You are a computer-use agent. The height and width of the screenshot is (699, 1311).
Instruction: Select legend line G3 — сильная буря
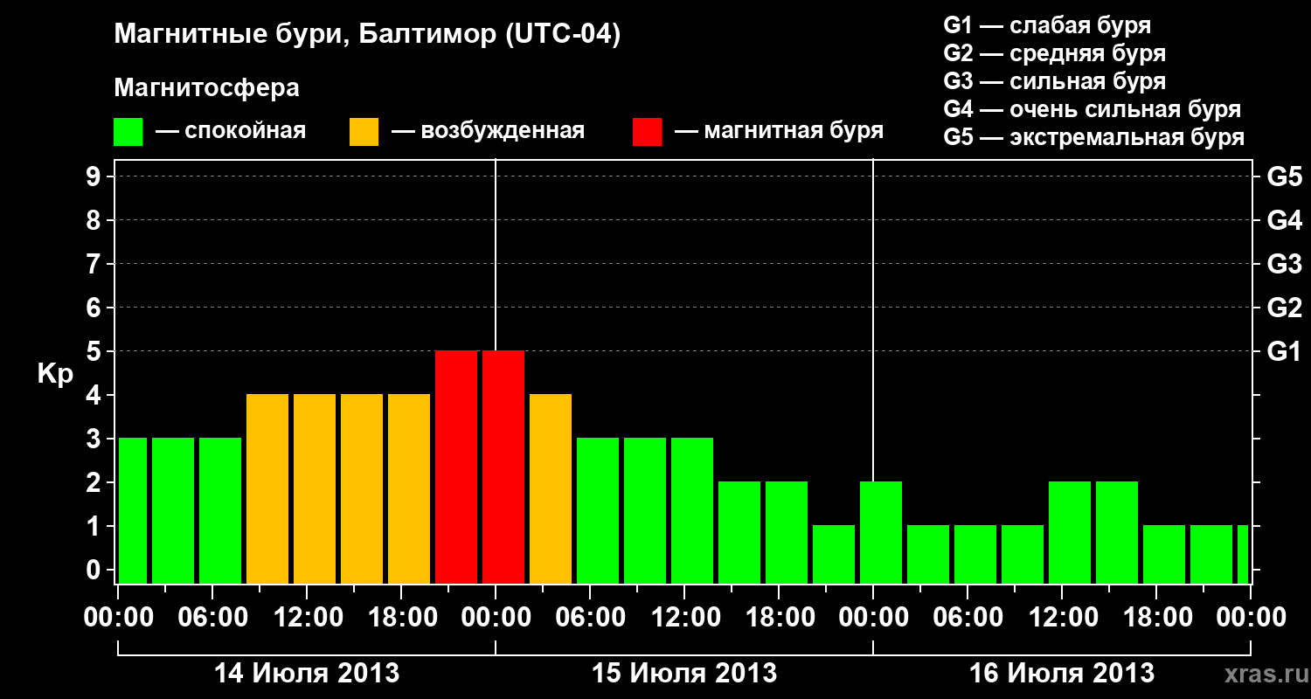click(1055, 81)
